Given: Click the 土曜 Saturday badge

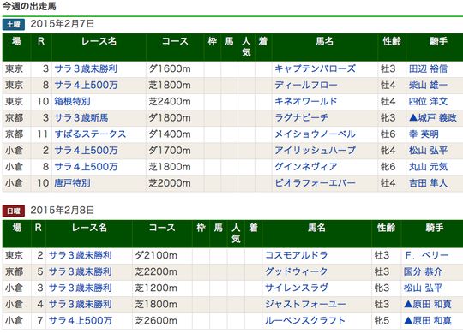Looking at the screenshot, I should click(14, 25).
